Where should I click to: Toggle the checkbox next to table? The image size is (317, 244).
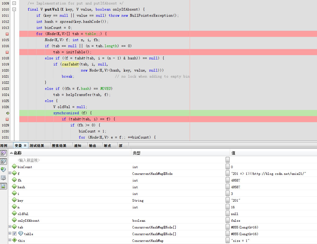click(x=14, y=233)
